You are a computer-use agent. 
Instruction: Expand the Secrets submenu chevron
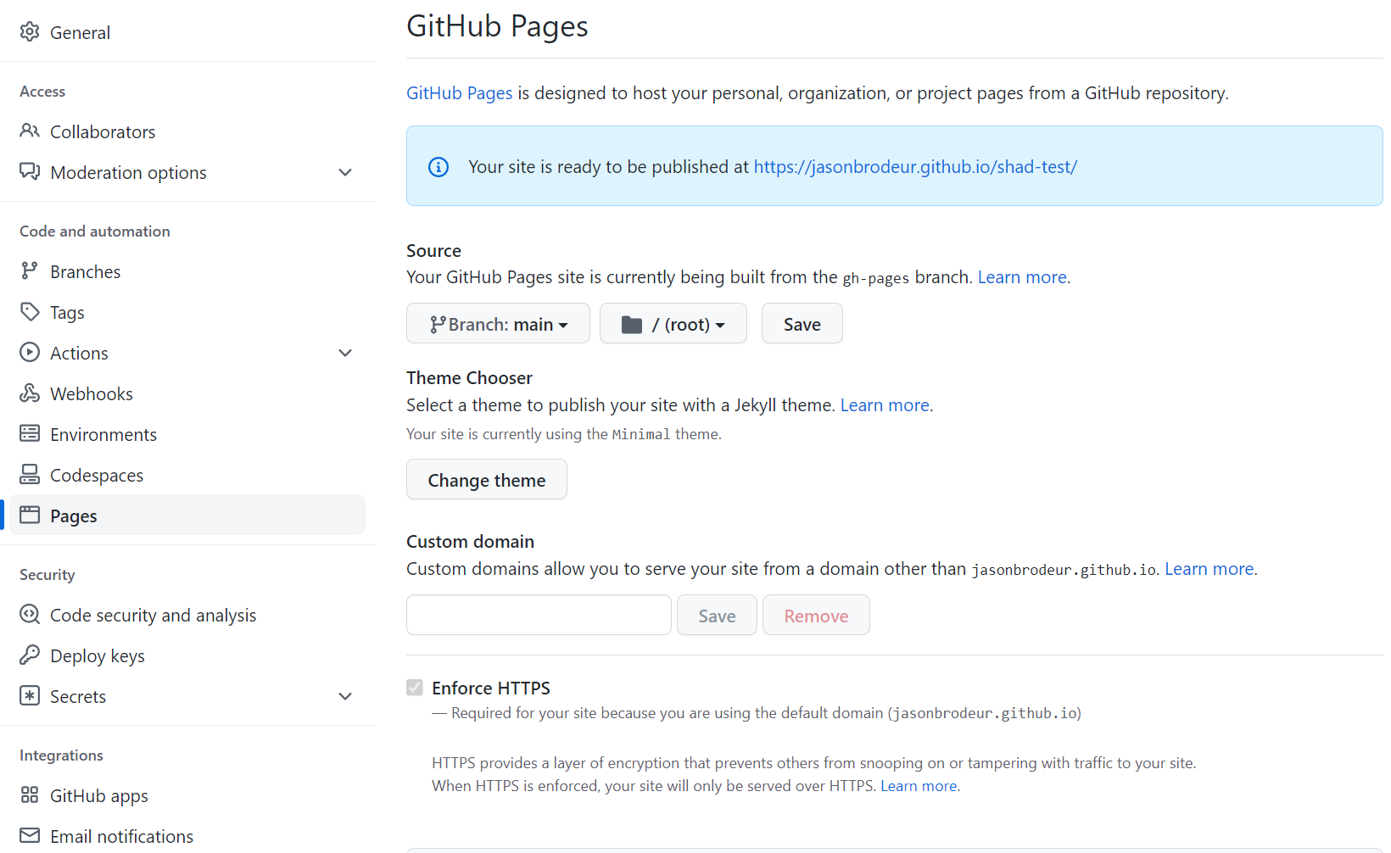[x=345, y=696]
